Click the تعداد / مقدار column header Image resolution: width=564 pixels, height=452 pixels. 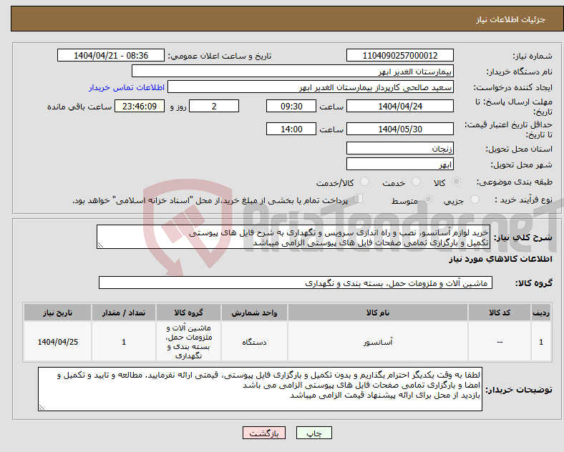[x=124, y=313]
